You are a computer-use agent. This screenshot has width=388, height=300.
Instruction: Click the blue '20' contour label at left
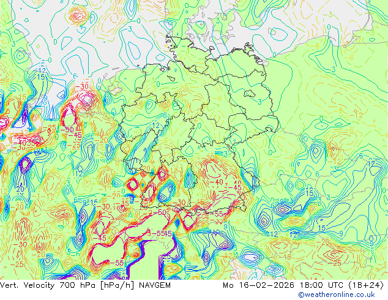(20, 190)
